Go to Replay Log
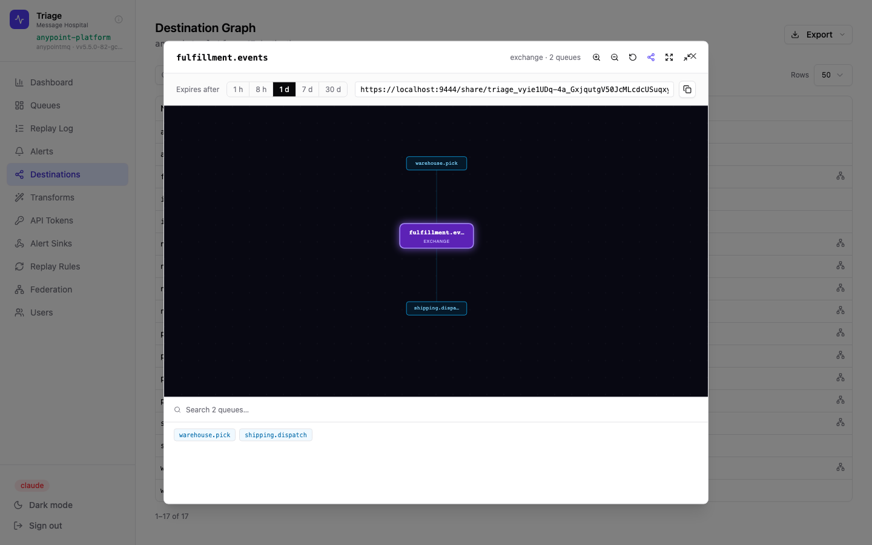 (67, 128)
